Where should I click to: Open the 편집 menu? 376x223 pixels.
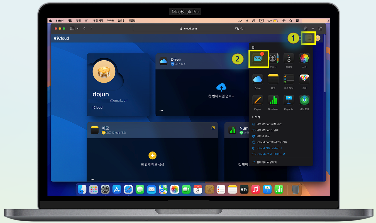point(78,21)
